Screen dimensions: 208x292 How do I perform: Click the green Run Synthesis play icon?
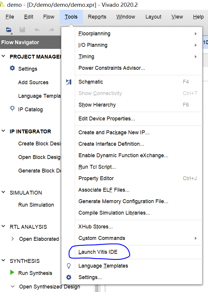tap(12, 273)
